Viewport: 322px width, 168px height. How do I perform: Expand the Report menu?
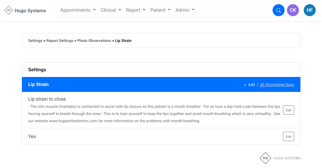(x=136, y=10)
